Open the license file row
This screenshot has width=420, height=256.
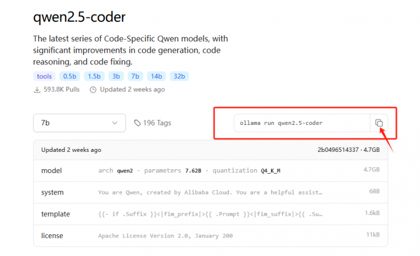click(210, 235)
